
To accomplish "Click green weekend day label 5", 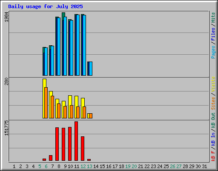I will [40, 166].
